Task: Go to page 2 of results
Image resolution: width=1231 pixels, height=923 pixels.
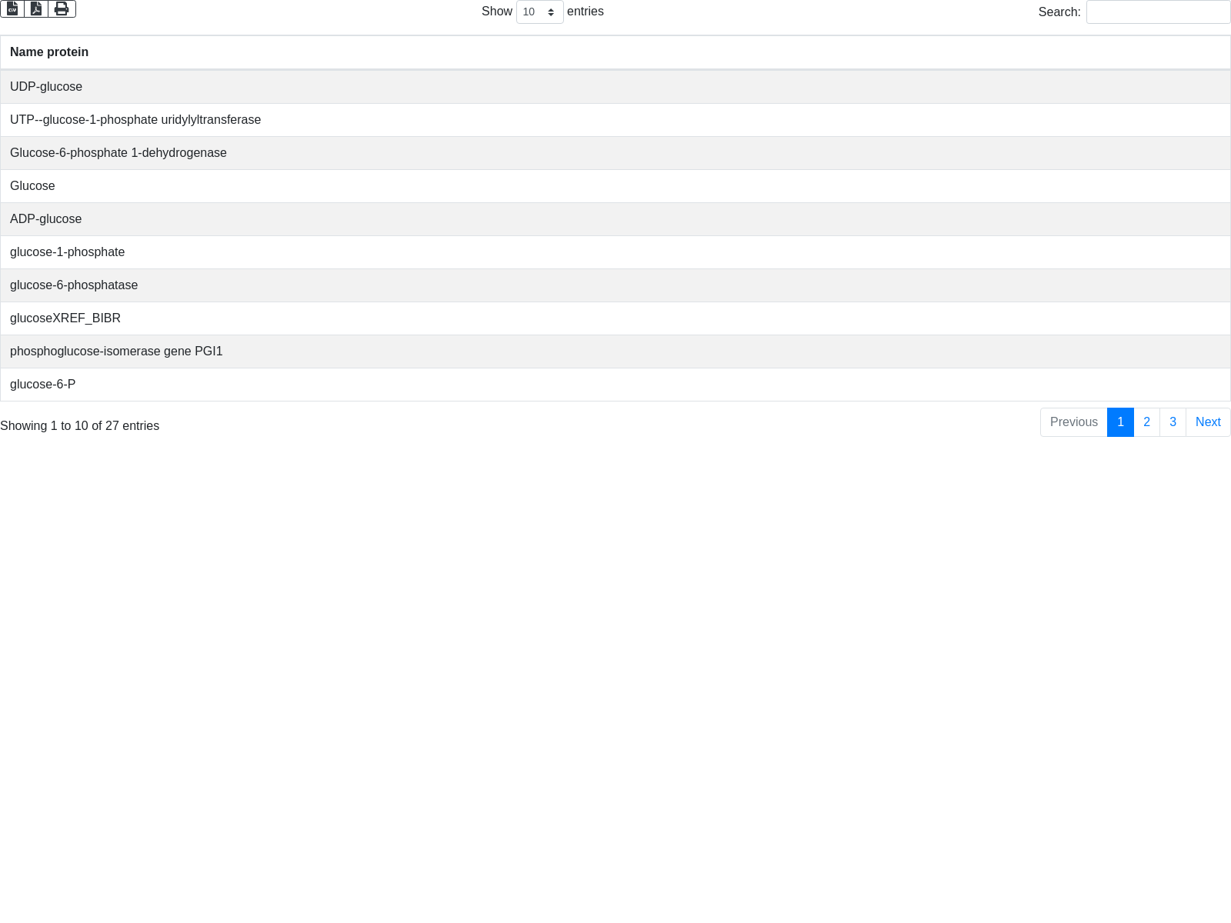Action: pos(1146,422)
